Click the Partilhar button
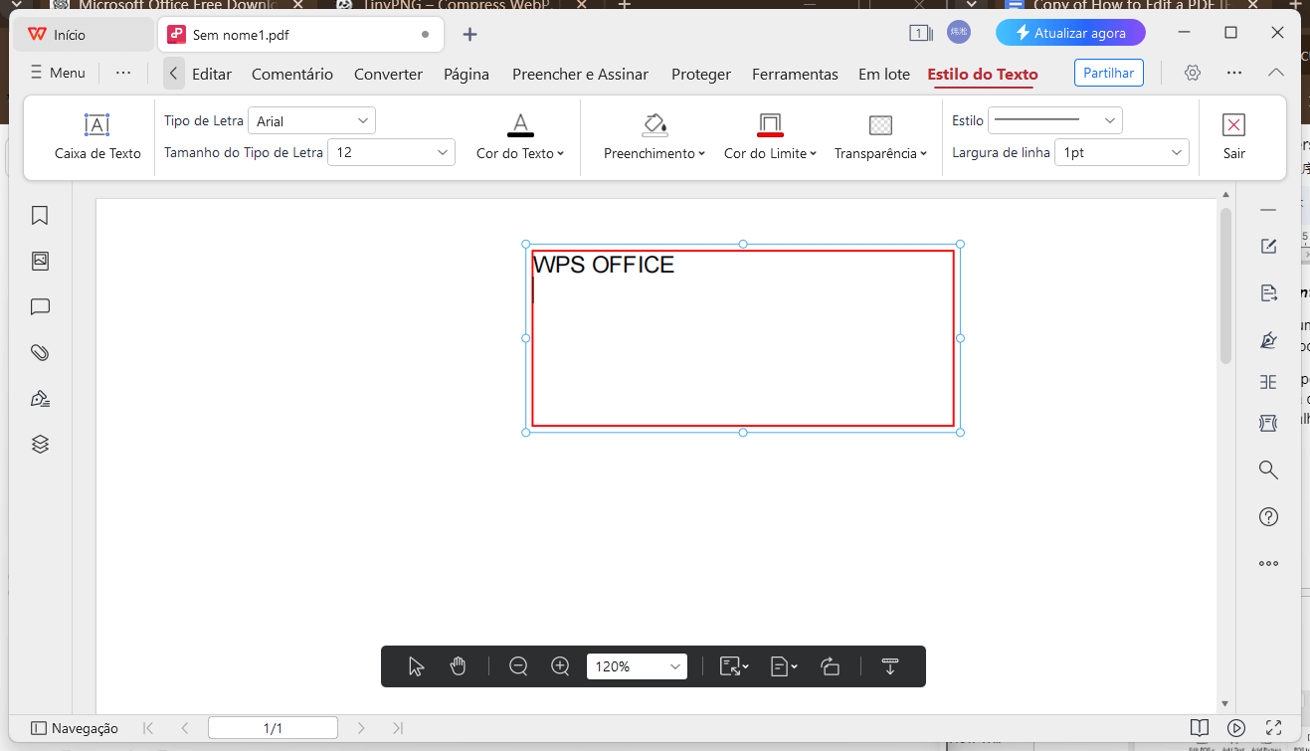Image resolution: width=1310 pixels, height=751 pixels. [x=1109, y=73]
